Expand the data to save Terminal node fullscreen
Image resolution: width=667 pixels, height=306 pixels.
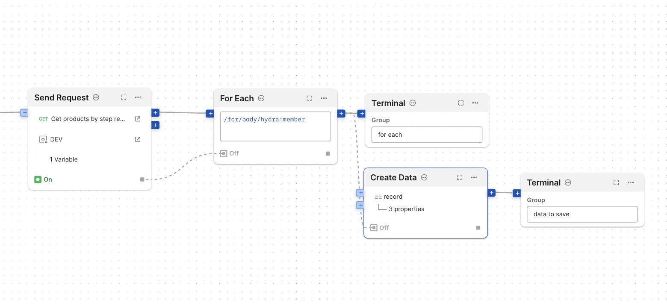pos(616,182)
